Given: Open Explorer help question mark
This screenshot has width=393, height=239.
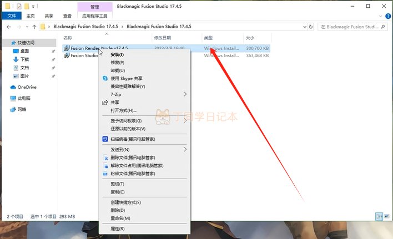Looking at the screenshot, I should coord(388,16).
